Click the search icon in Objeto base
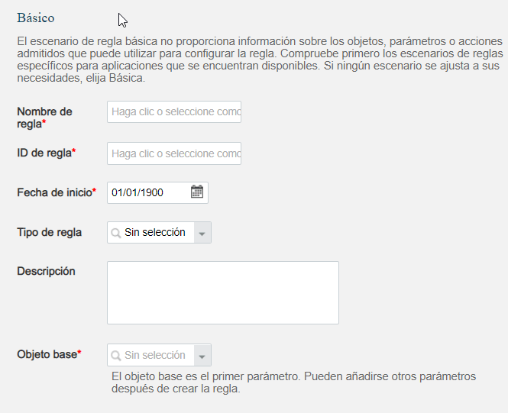Viewport: 508px width, 413px height. tap(115, 356)
